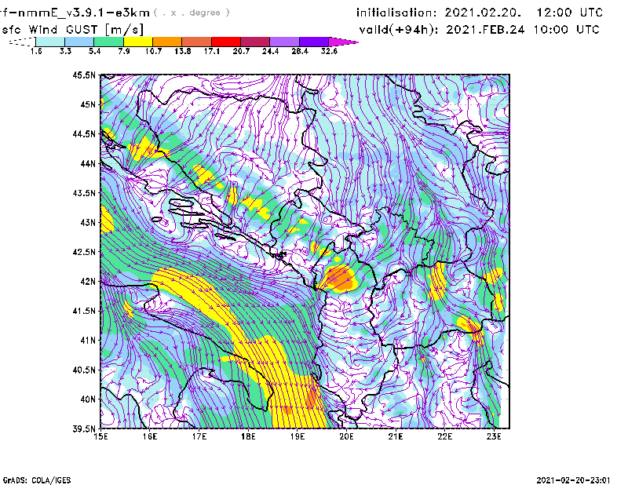This screenshot has width=628, height=485.
Task: Click the magenta arrow at legend's right end
Action: [x=343, y=42]
